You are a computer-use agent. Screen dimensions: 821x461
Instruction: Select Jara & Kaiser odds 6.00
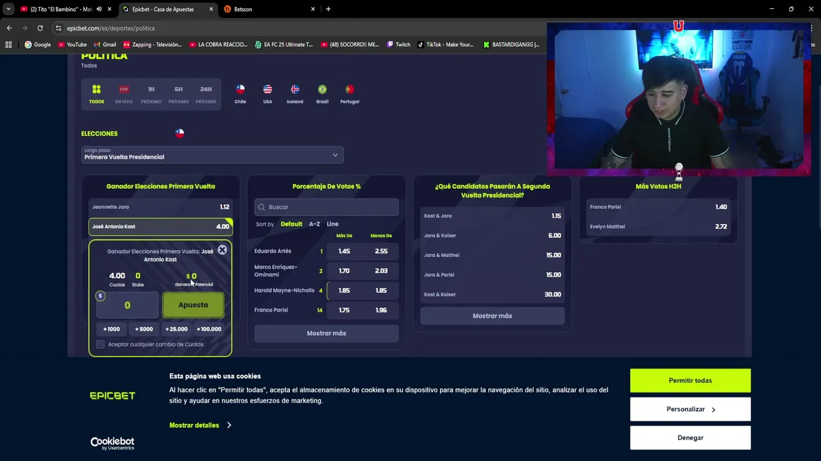click(x=493, y=236)
